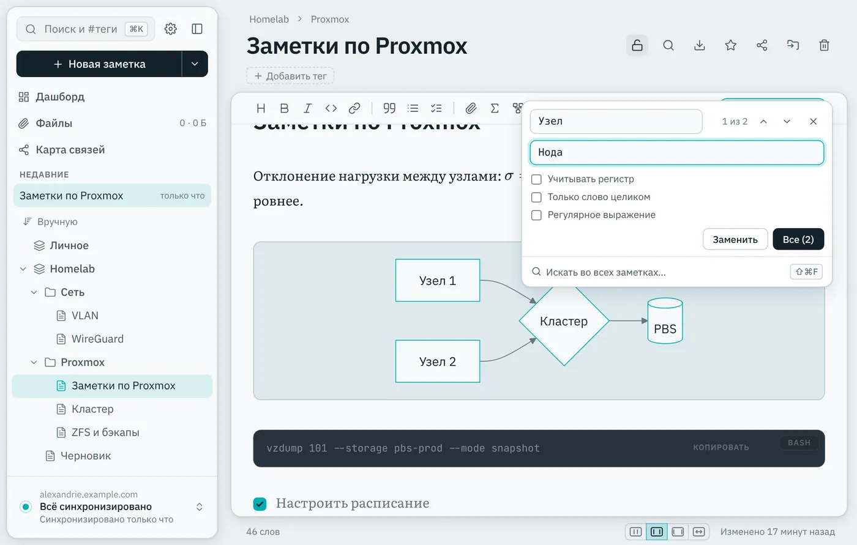Uncheck the 'Настроить расписание' task checkbox
Viewport: 857px width, 545px height.
click(x=260, y=504)
